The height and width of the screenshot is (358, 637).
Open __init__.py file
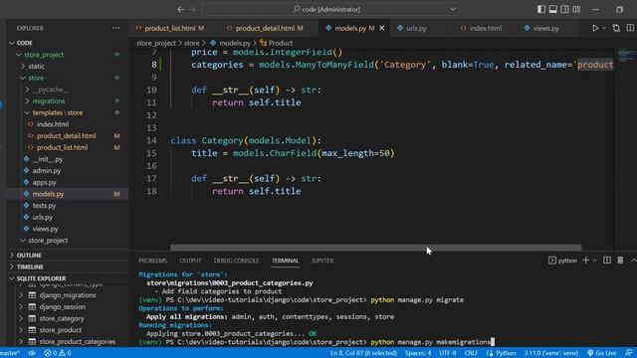point(47,159)
